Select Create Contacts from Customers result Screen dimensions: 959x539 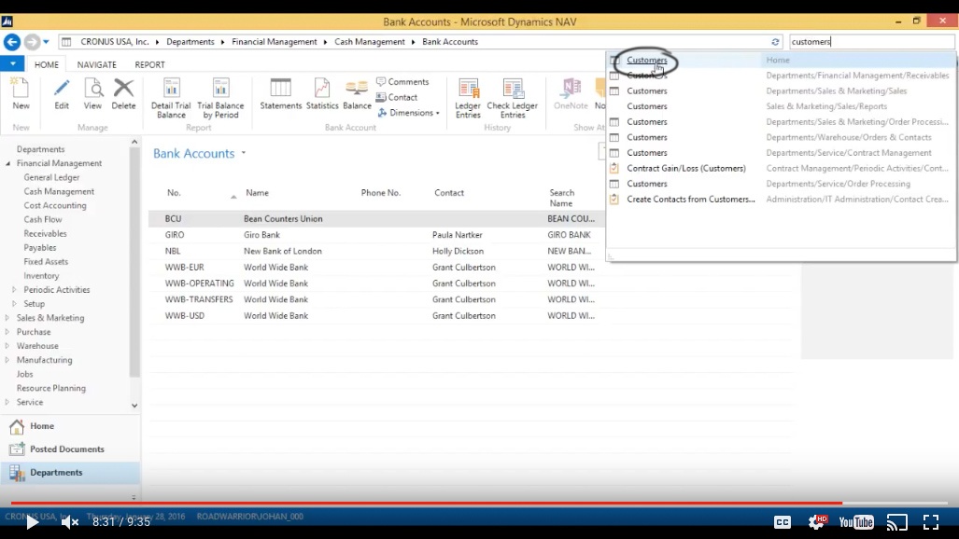pyautogui.click(x=781, y=200)
